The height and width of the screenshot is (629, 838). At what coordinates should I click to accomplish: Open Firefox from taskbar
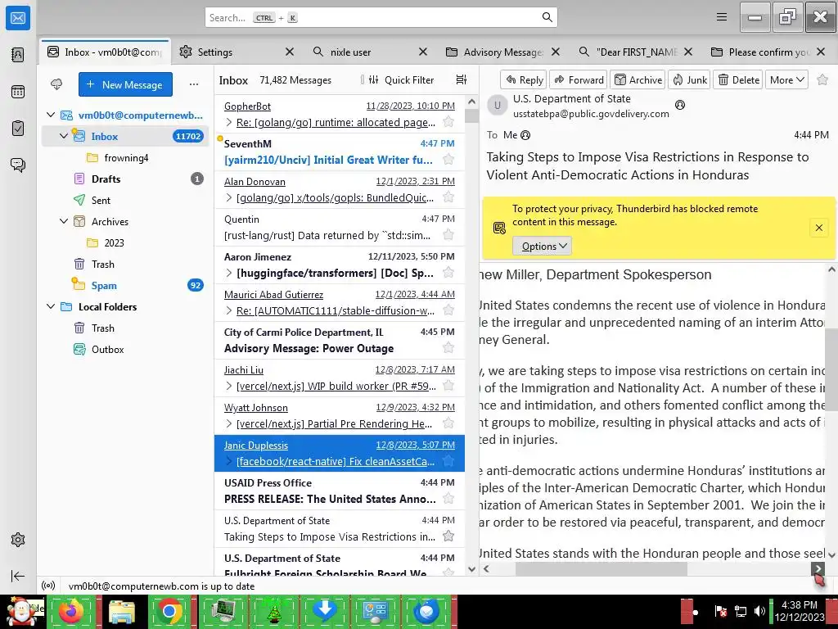tap(71, 611)
